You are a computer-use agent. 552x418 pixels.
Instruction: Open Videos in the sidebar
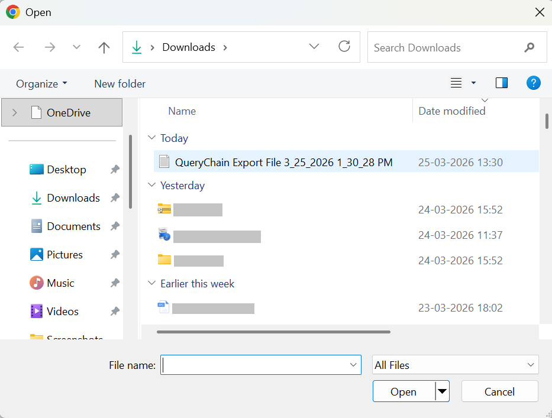(63, 312)
